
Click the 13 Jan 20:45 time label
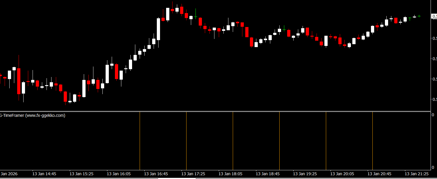click(379, 174)
